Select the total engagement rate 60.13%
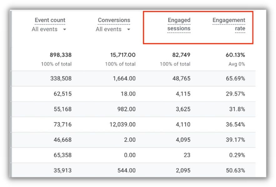Screen dimensions: 276x187 pyautogui.click(x=235, y=55)
